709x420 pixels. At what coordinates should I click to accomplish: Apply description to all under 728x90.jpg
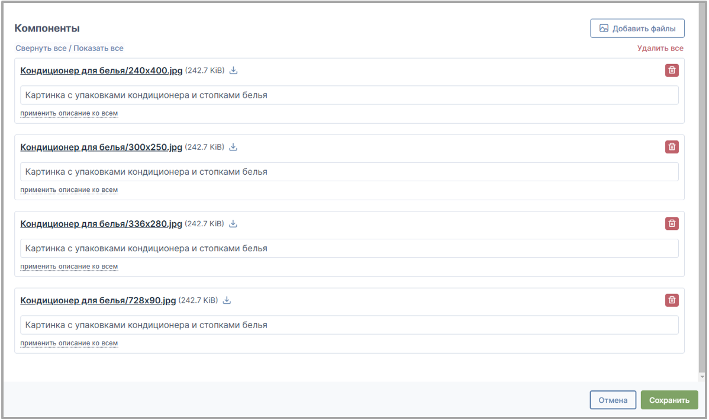coord(69,343)
